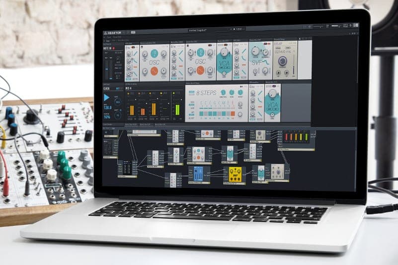
Task: Click the big blue knob on the DELAY block
Action: (x=283, y=61)
